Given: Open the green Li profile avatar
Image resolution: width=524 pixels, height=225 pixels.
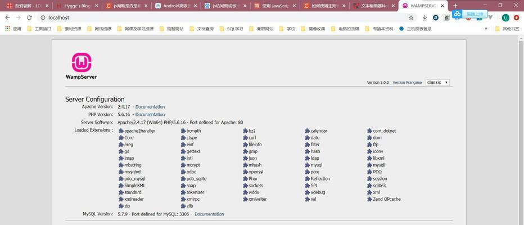Looking at the screenshot, I should click(505, 18).
